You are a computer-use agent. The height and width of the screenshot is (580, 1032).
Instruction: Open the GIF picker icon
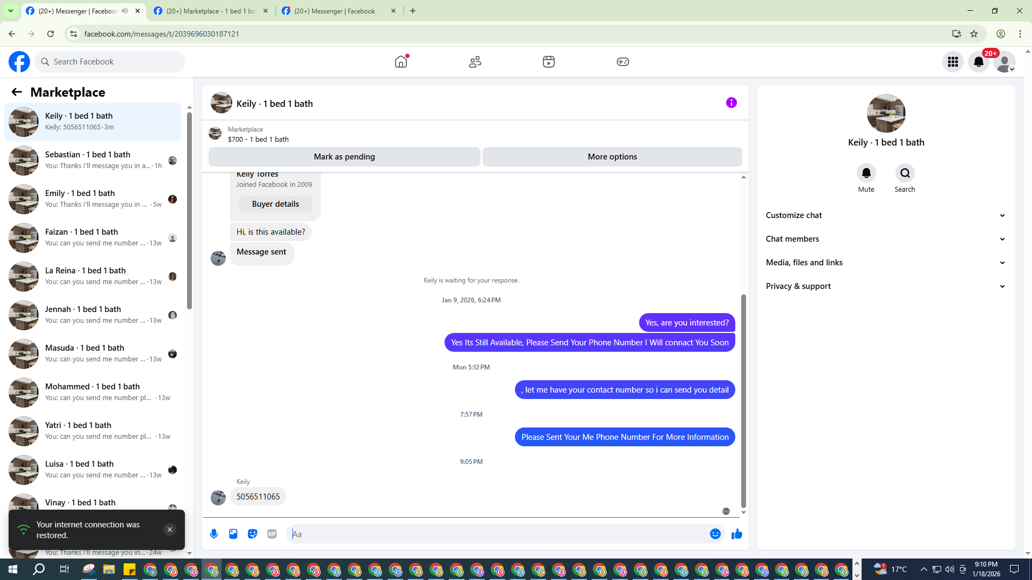tap(272, 534)
